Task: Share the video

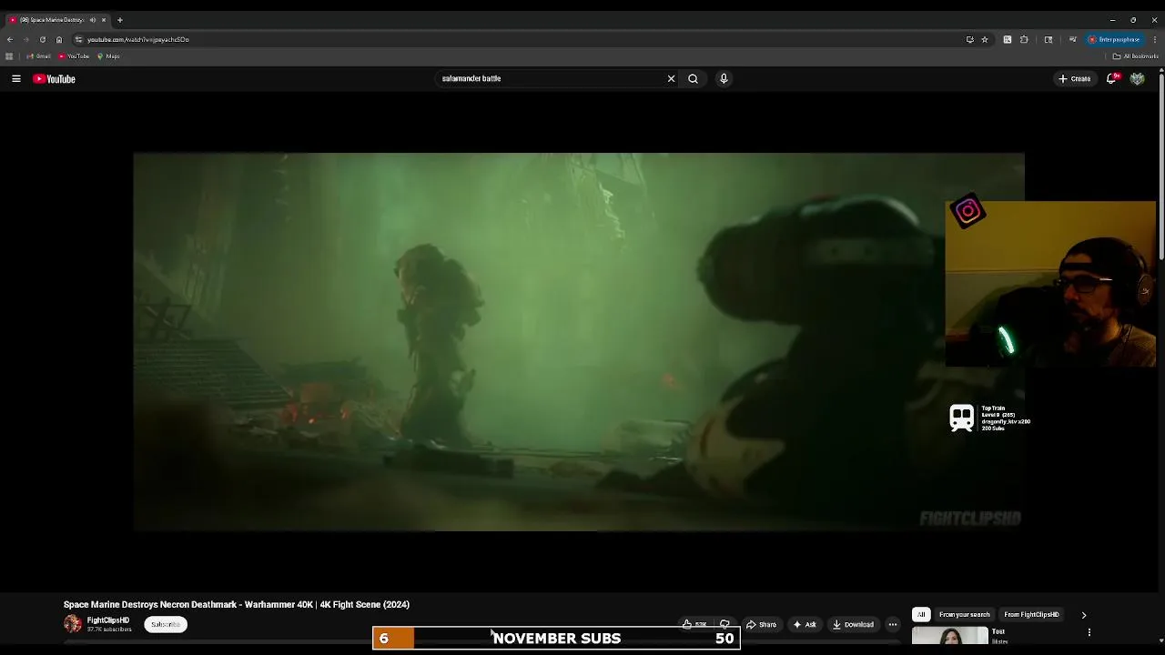Action: [761, 625]
